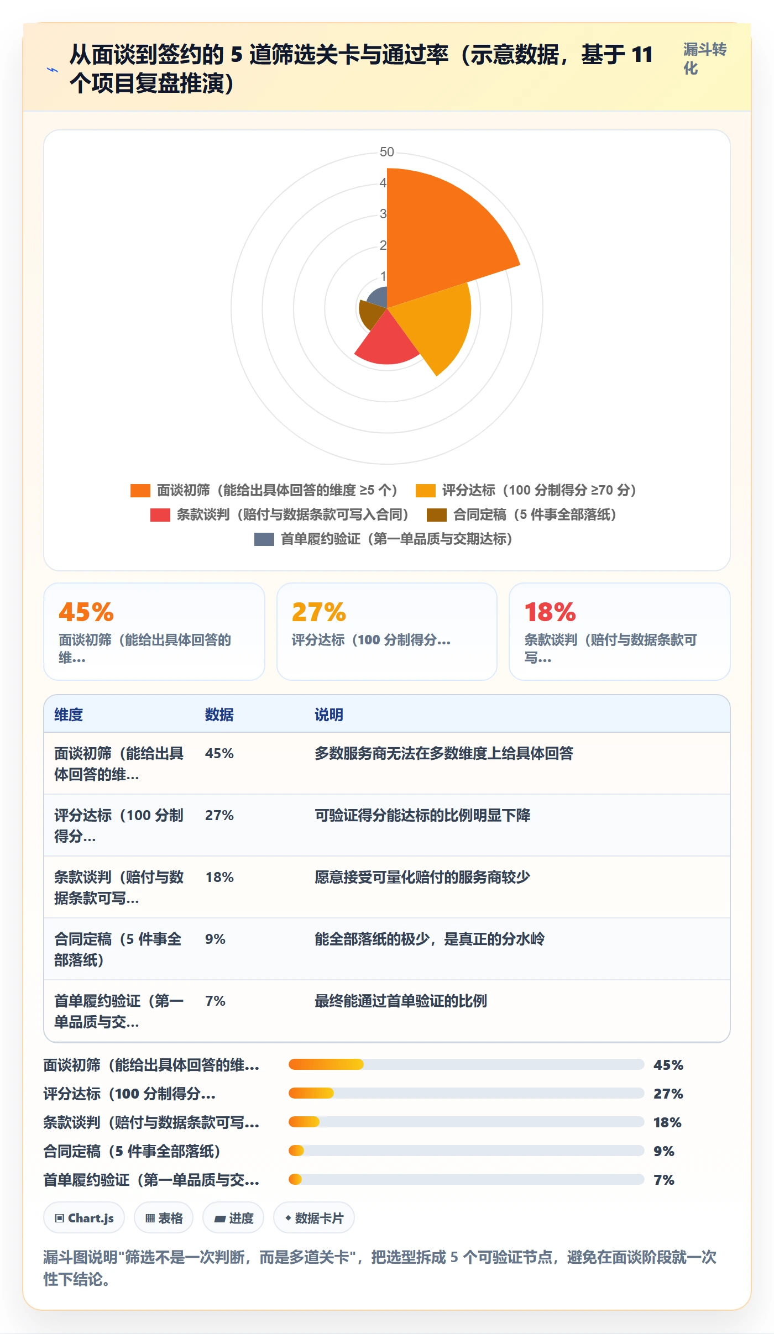
Task: Click the 18% 条款谈判 progress bar
Action: (x=467, y=1122)
